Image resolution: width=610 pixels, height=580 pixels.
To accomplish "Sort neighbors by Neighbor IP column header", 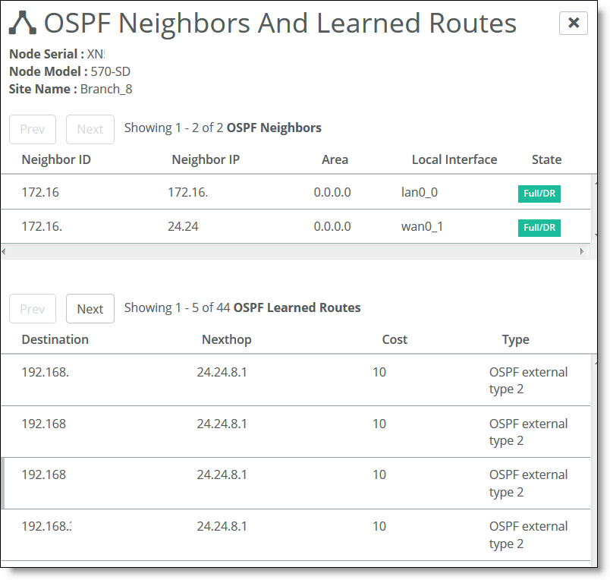I will [206, 159].
